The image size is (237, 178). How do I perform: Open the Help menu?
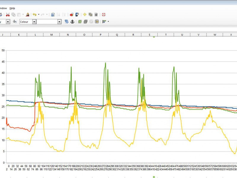pyautogui.click(x=12, y=8)
